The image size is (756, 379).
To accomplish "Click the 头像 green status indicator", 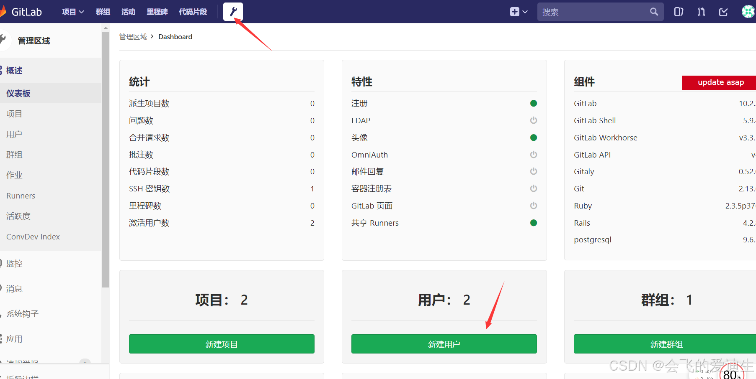I will (x=534, y=137).
